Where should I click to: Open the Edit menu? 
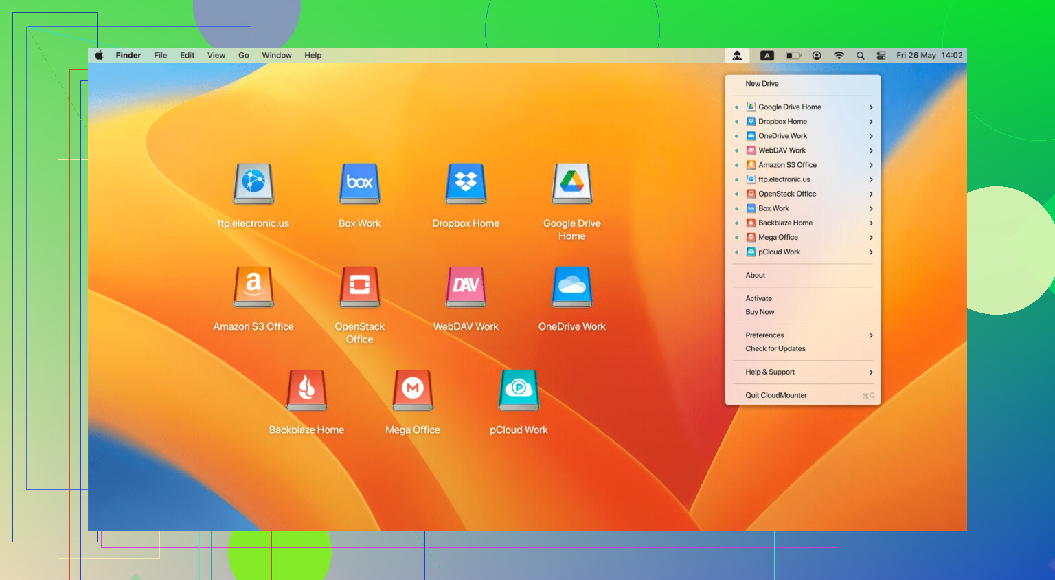pyautogui.click(x=188, y=56)
